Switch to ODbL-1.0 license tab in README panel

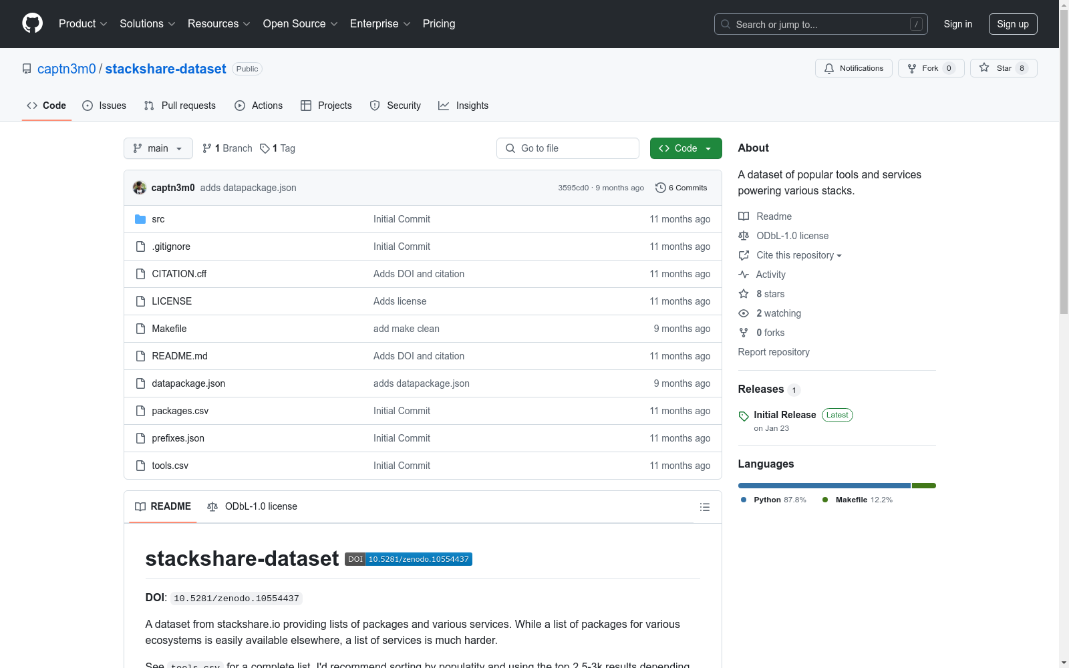point(252,506)
